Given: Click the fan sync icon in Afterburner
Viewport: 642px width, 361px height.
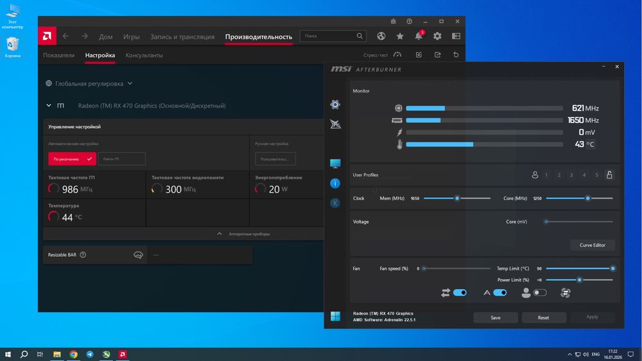Looking at the screenshot, I should (x=566, y=292).
